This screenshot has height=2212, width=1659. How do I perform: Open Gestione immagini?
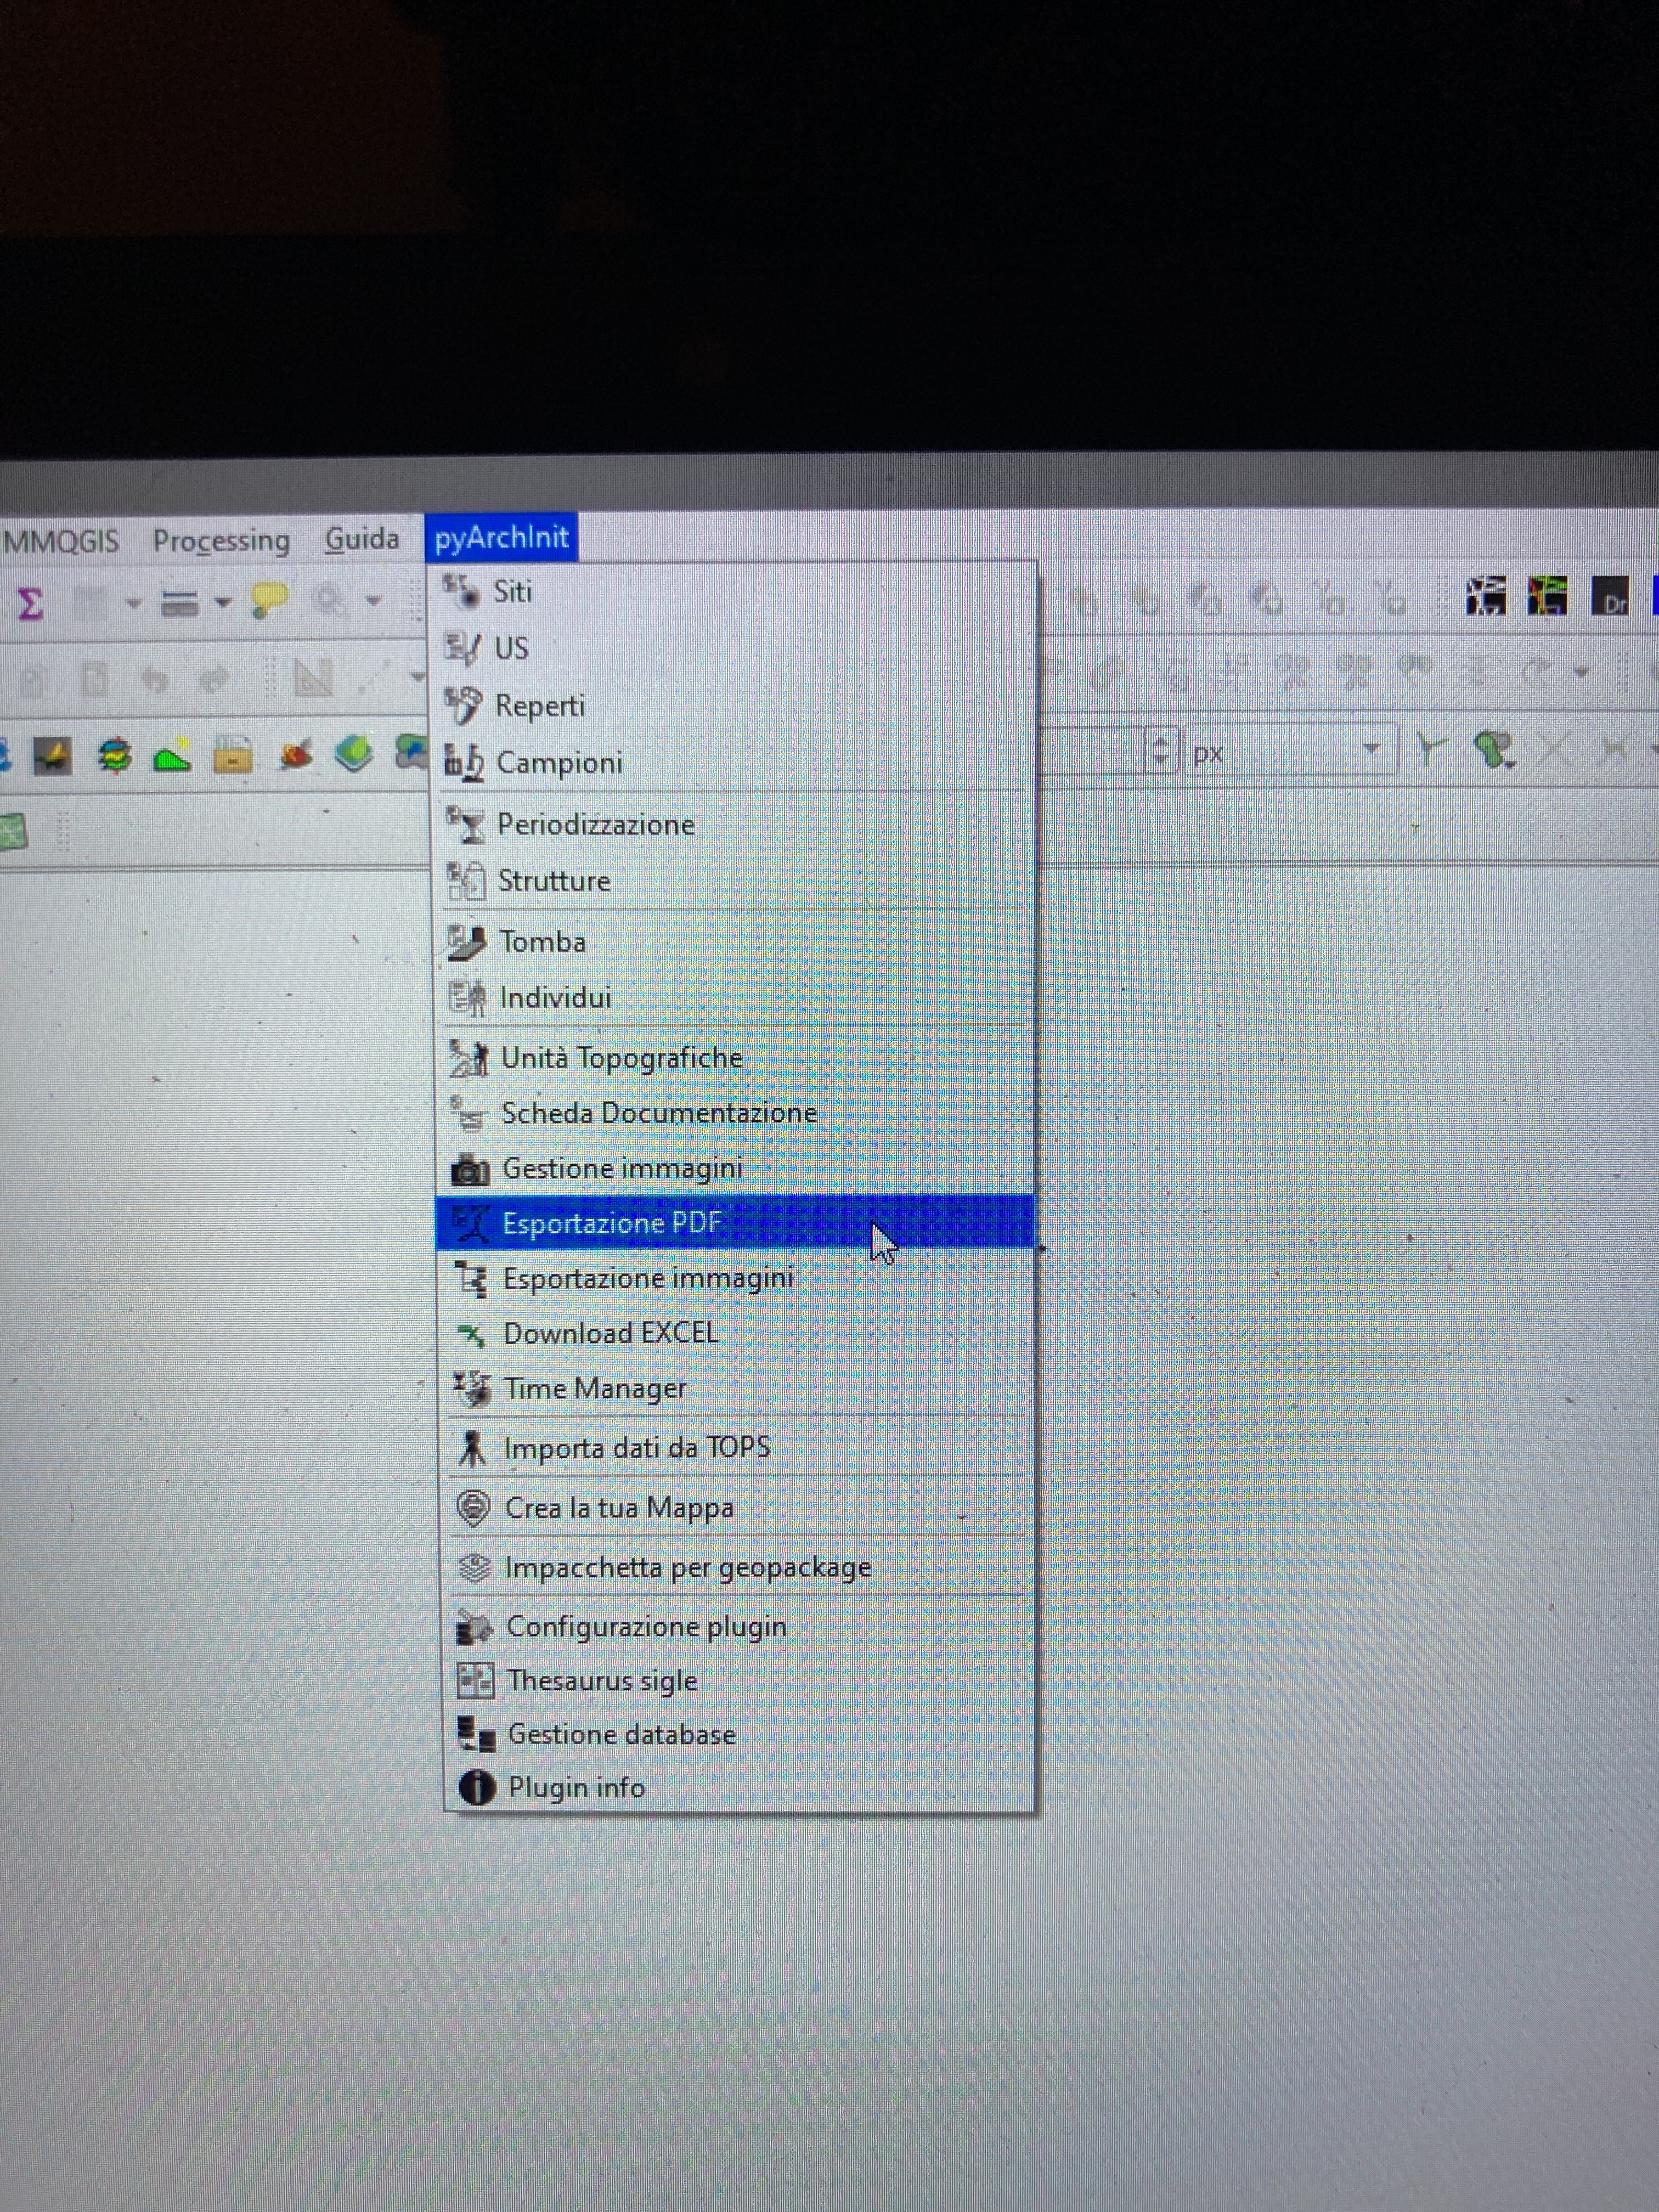pyautogui.click(x=736, y=1167)
